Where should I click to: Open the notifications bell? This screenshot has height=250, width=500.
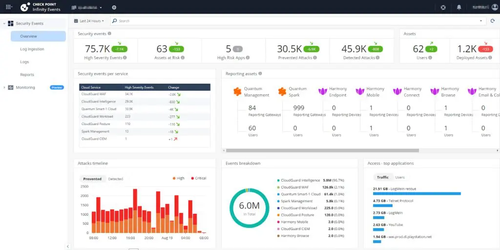[459, 7]
